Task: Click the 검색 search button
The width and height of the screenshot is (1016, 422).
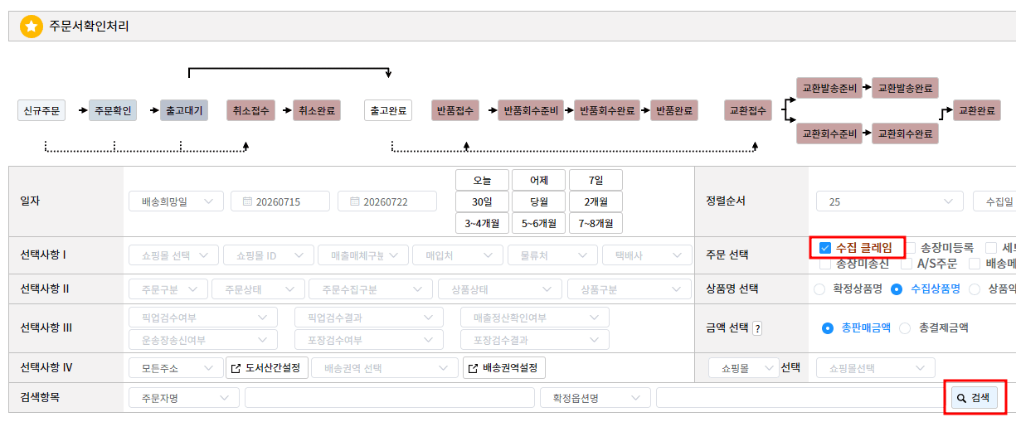Action: point(975,398)
